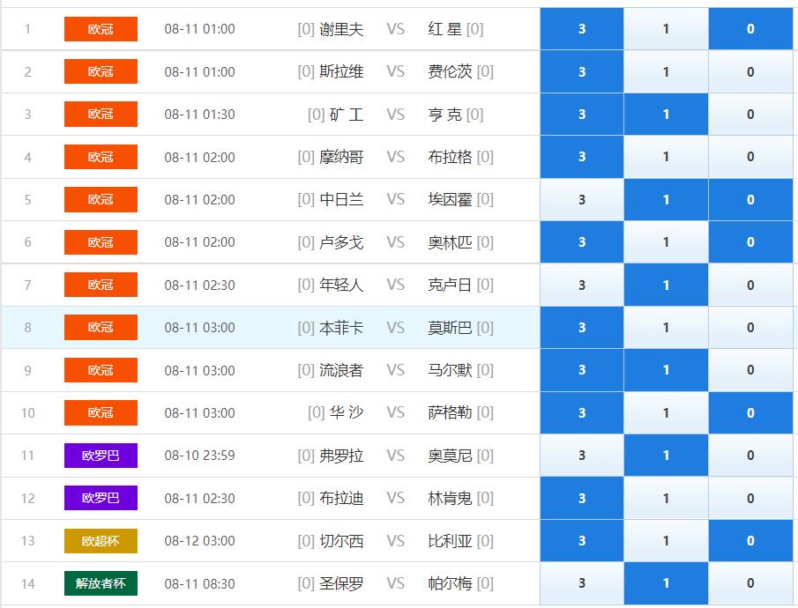
Task: Click away team 费伦茨
Action: click(451, 71)
